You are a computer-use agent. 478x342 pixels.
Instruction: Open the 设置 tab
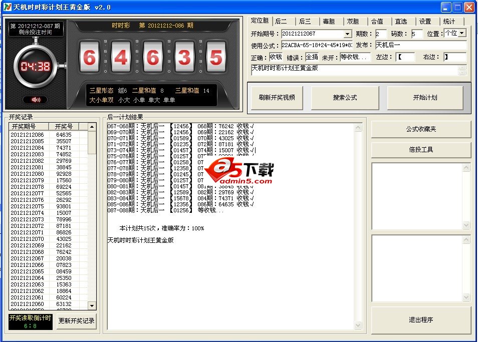[x=425, y=22]
